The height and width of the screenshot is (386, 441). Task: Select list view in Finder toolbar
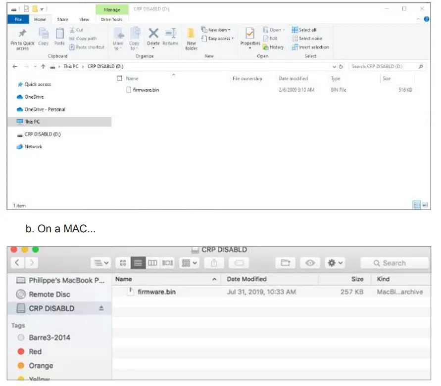coord(138,263)
